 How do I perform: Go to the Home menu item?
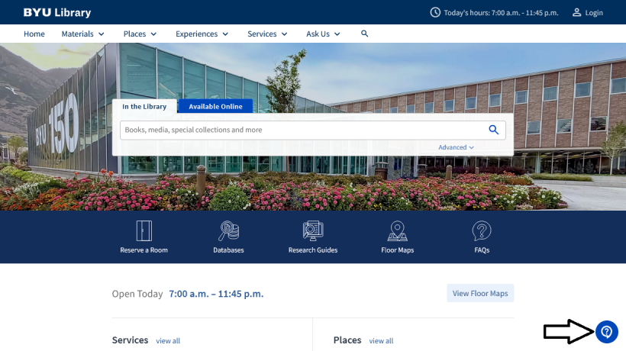34,34
